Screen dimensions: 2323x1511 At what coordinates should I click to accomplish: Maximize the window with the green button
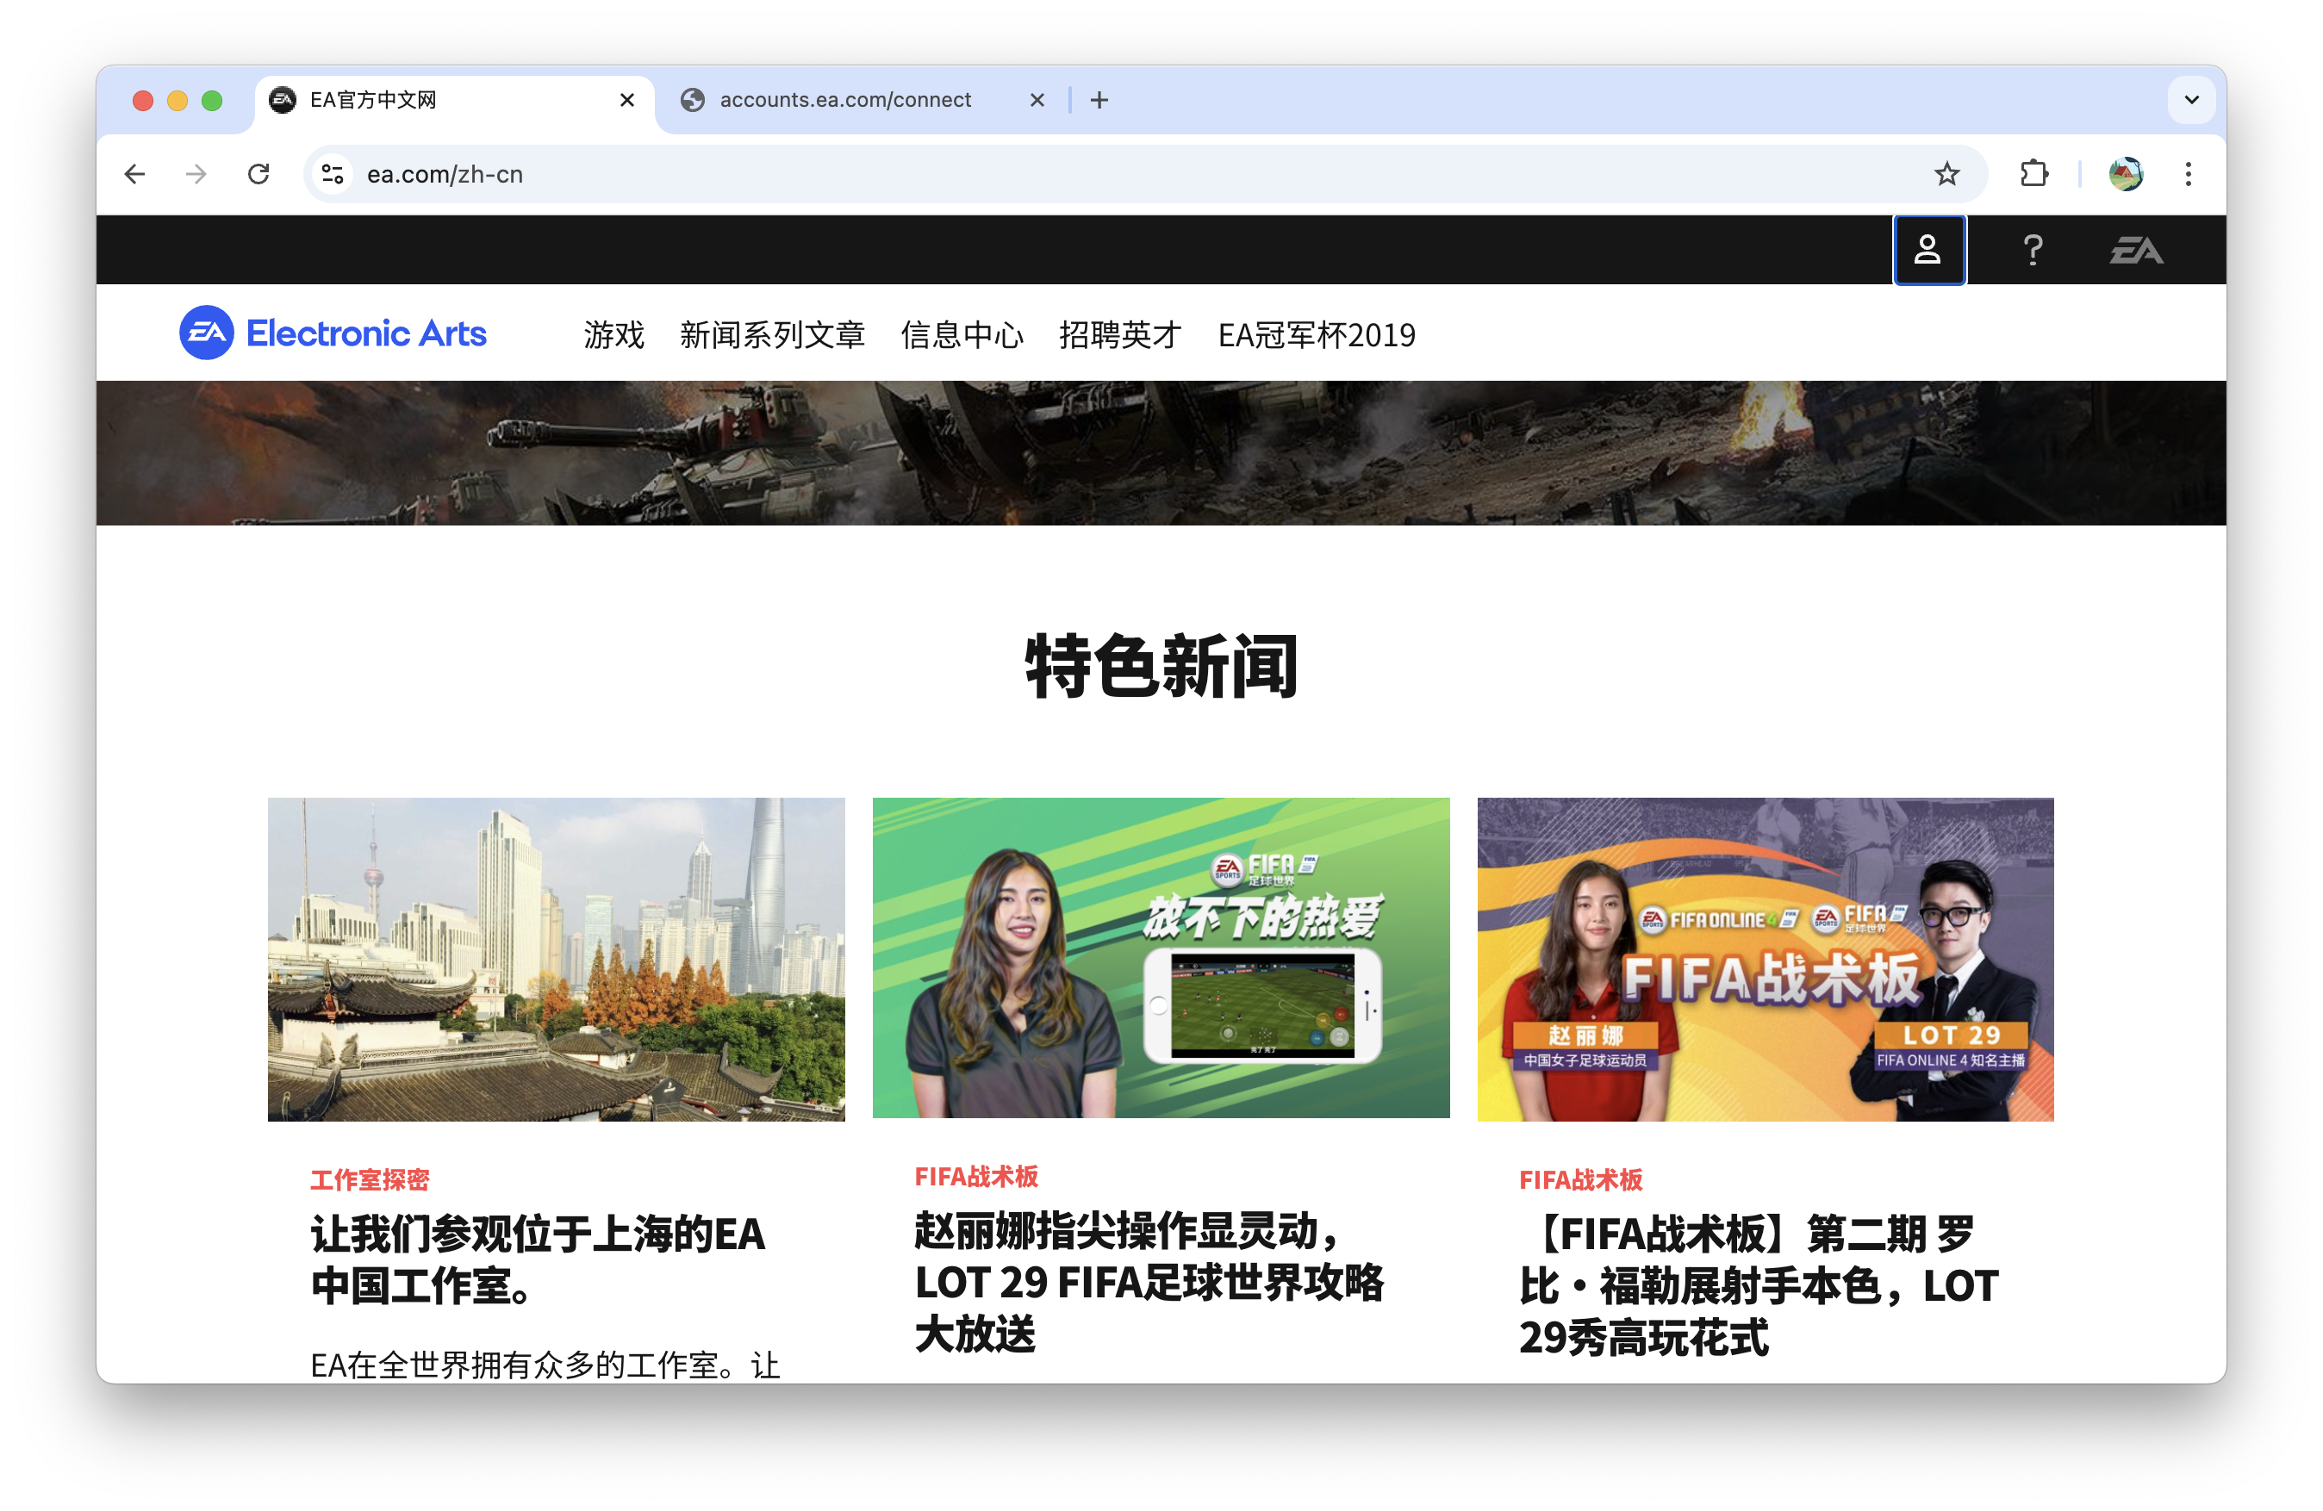(x=212, y=101)
